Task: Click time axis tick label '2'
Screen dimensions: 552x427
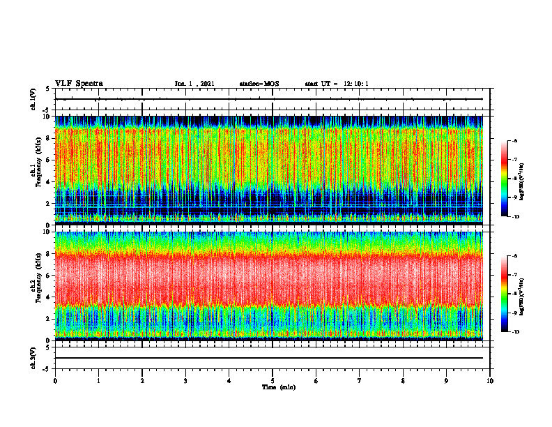Action: point(142,381)
